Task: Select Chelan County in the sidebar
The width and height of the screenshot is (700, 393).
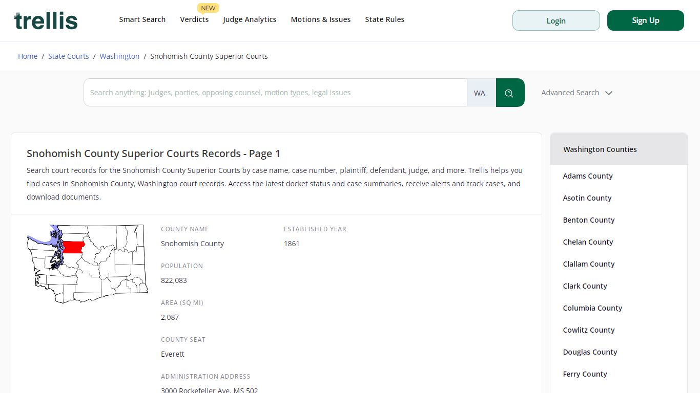Action: tap(588, 242)
